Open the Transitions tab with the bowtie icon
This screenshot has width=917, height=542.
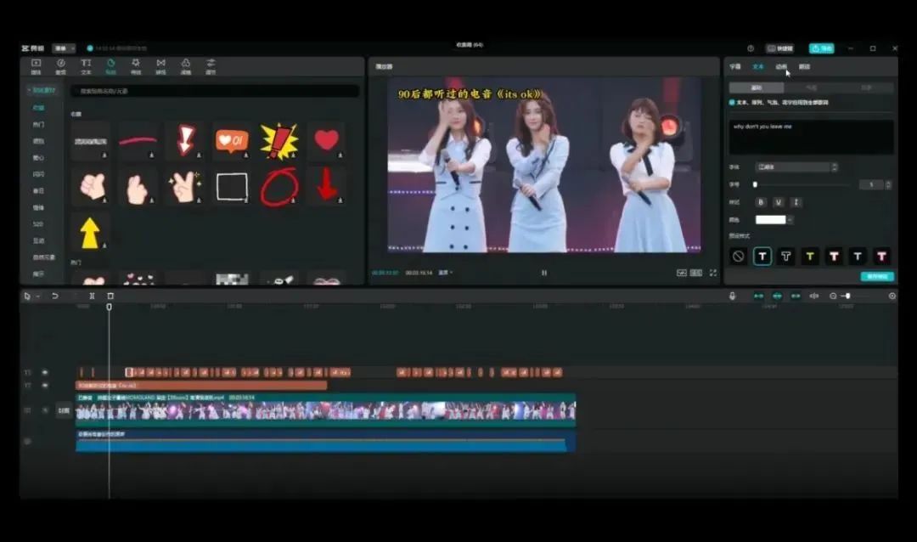point(160,66)
